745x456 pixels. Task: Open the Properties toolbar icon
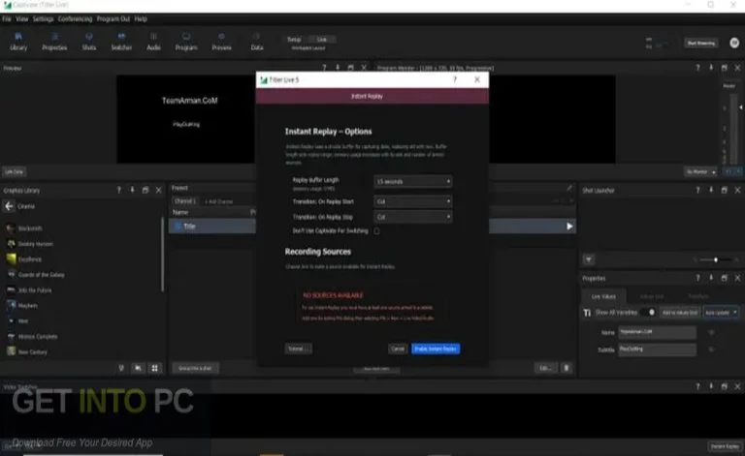[x=54, y=42]
